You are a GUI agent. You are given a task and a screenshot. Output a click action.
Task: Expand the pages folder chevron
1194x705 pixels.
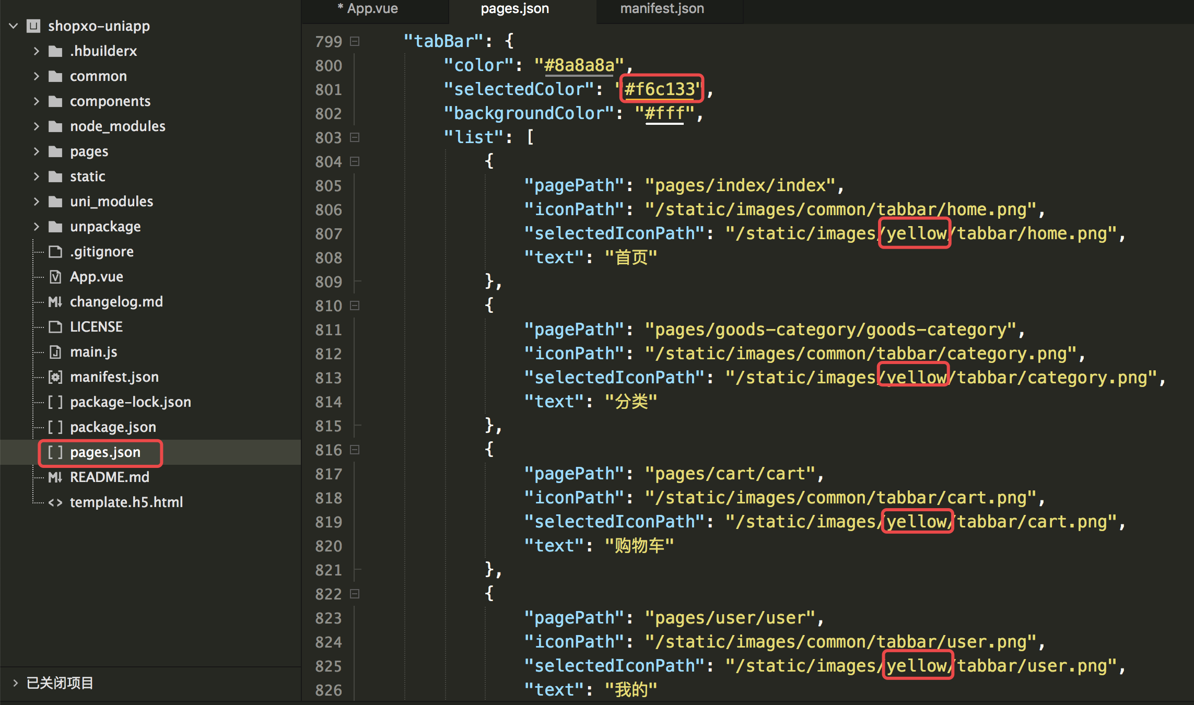[x=36, y=151]
